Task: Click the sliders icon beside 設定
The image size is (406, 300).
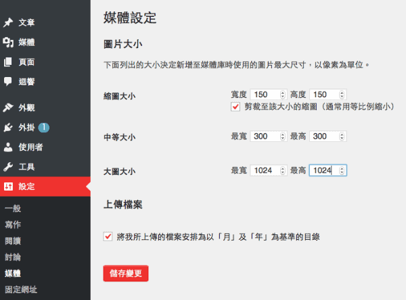Action: click(8, 186)
